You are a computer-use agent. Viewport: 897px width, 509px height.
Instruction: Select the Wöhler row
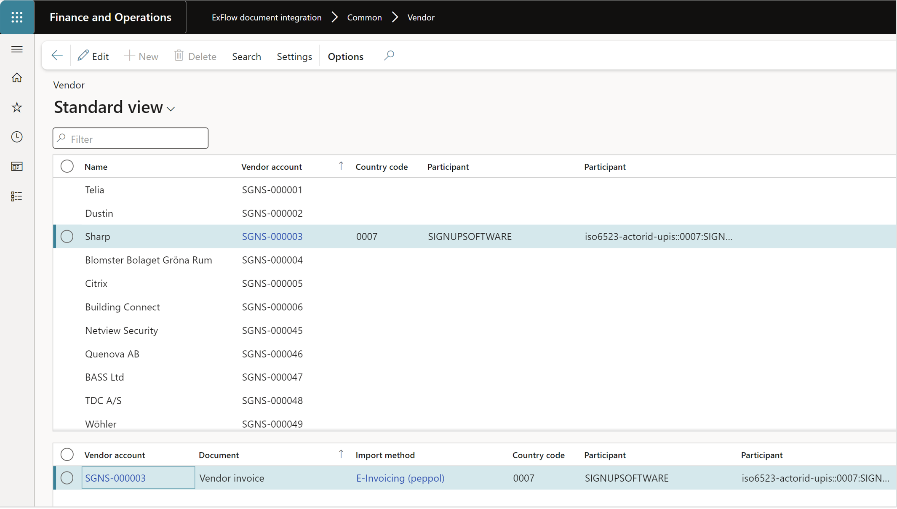tap(474, 422)
